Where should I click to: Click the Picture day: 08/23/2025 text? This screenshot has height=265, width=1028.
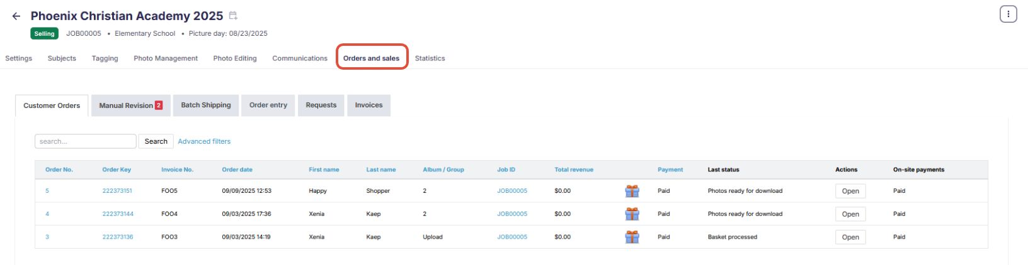228,33
